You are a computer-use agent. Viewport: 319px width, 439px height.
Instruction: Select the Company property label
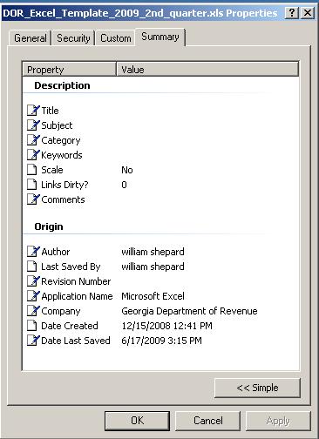point(61,311)
